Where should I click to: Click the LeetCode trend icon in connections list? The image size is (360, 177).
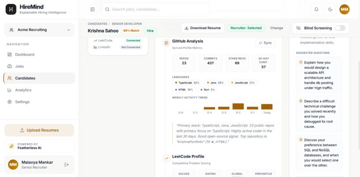pos(95,41)
